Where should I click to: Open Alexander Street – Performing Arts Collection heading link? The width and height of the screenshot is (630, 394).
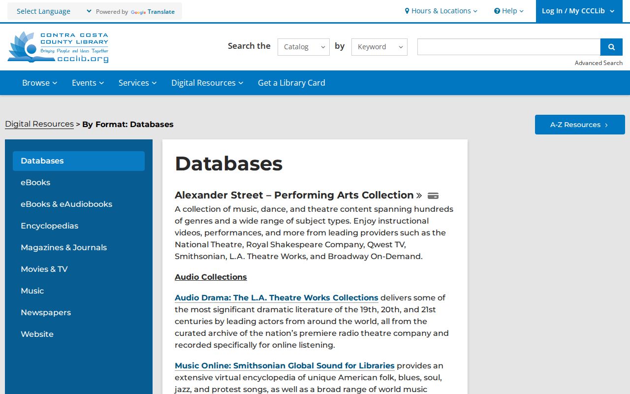point(298,195)
